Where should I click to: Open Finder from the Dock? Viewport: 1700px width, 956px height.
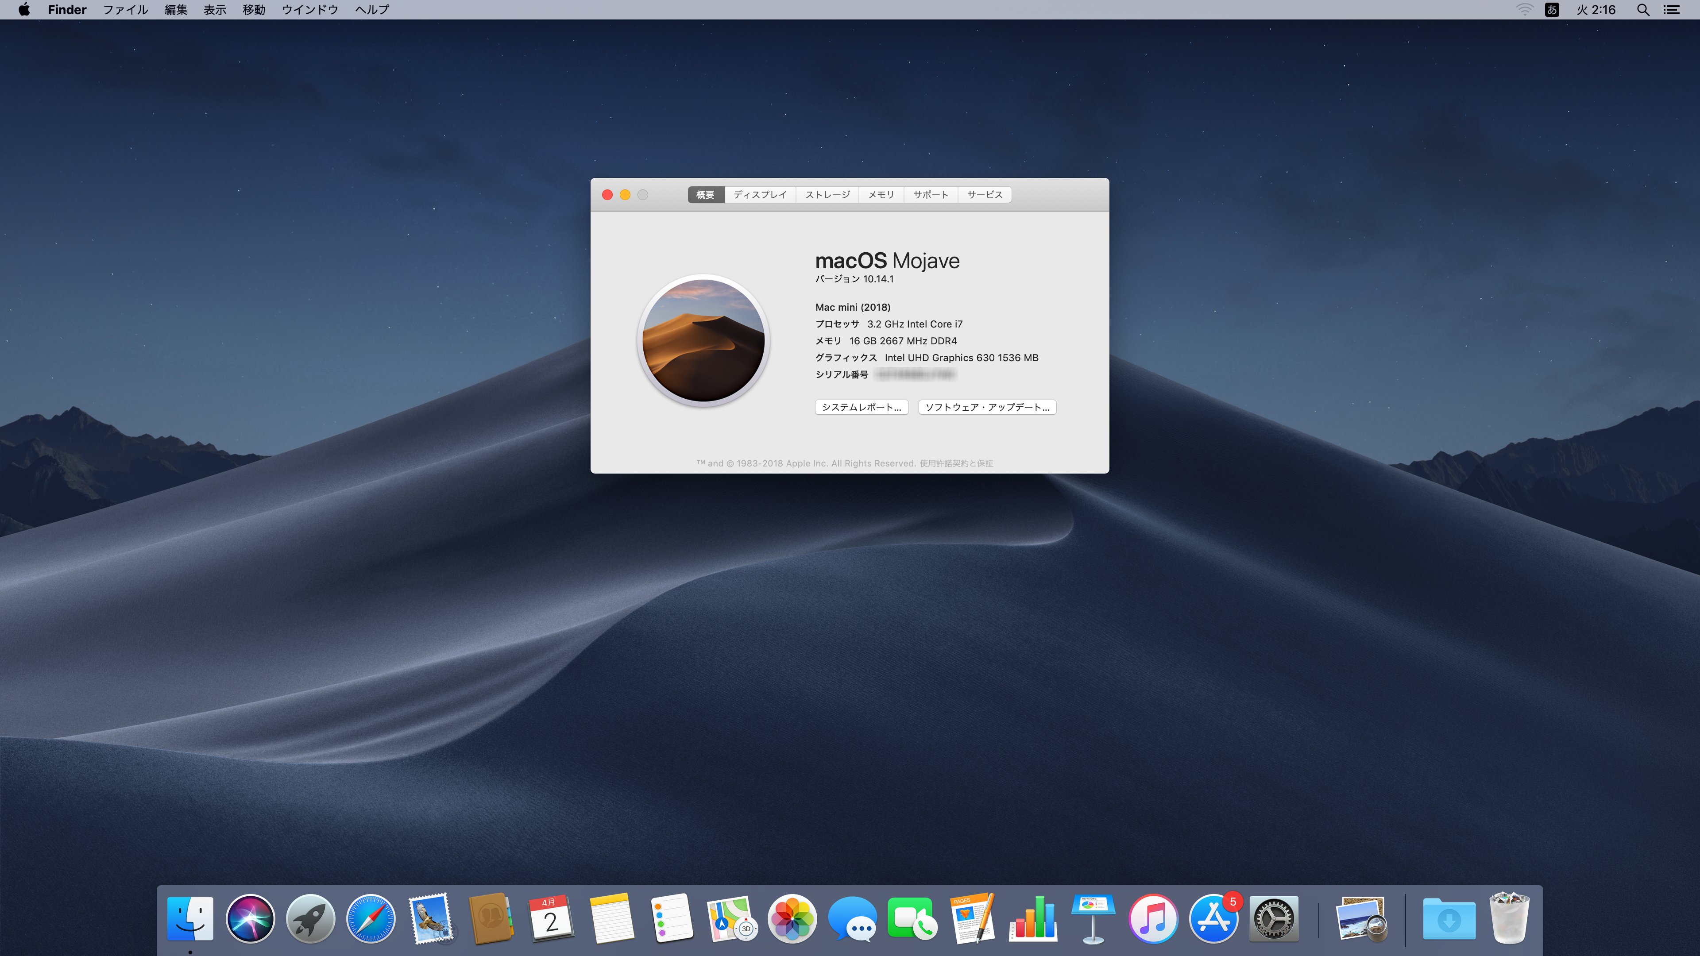tap(190, 918)
